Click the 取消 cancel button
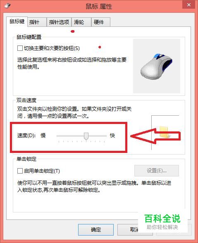Image resolution: width=198 pixels, height=243 pixels. click(x=134, y=229)
